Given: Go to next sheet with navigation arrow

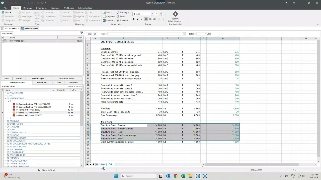Looking at the screenshot, I should [x=94, y=164].
